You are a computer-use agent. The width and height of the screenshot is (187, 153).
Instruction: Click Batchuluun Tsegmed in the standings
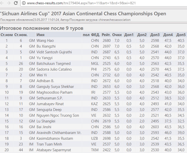pyautogui.click(x=53, y=64)
